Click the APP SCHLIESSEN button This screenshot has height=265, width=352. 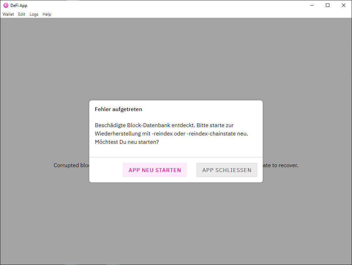pos(227,170)
